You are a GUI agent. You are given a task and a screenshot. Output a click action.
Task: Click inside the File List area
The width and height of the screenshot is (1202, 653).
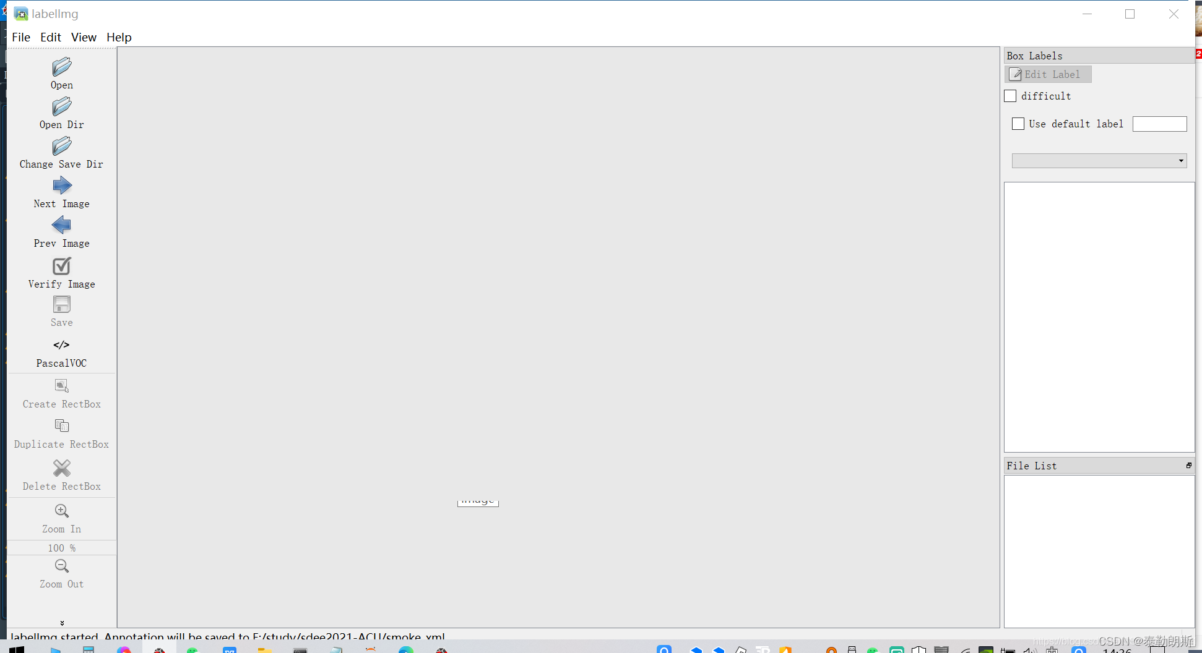(x=1099, y=551)
